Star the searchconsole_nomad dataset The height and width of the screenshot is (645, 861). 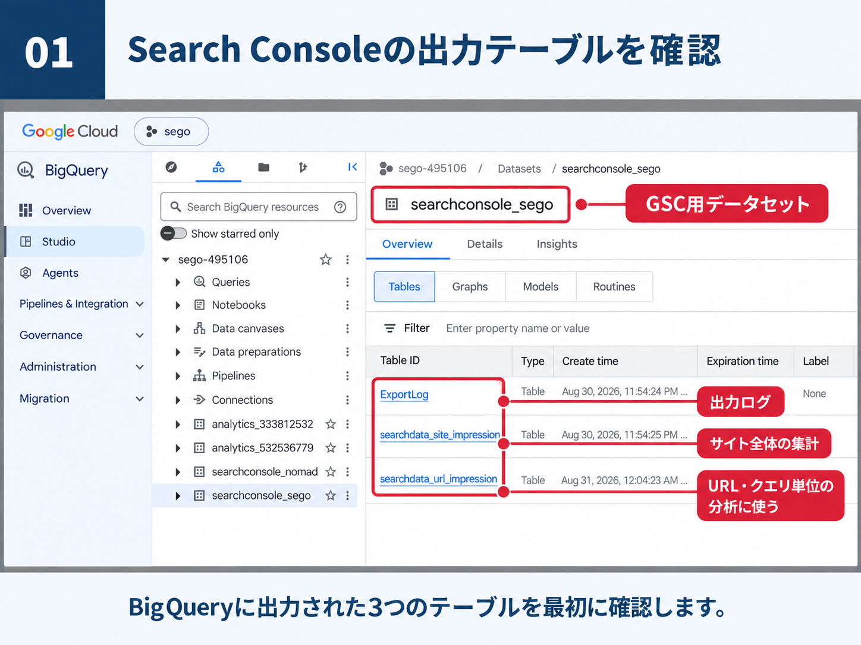[331, 472]
